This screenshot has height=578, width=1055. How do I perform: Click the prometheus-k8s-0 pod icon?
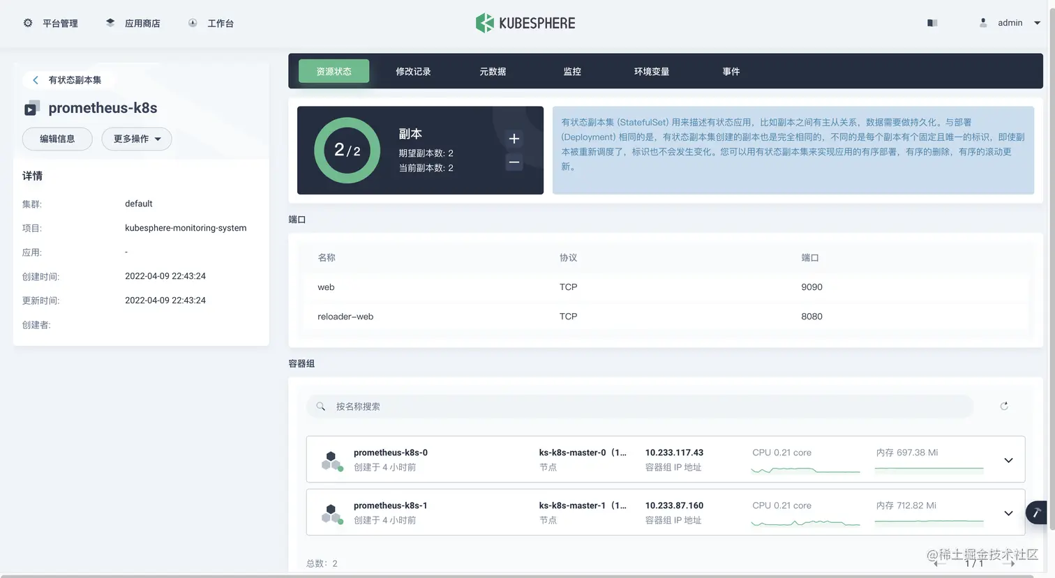tap(332, 460)
